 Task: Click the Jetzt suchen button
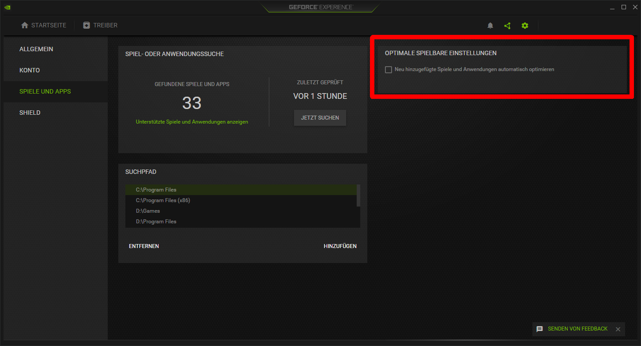point(320,118)
